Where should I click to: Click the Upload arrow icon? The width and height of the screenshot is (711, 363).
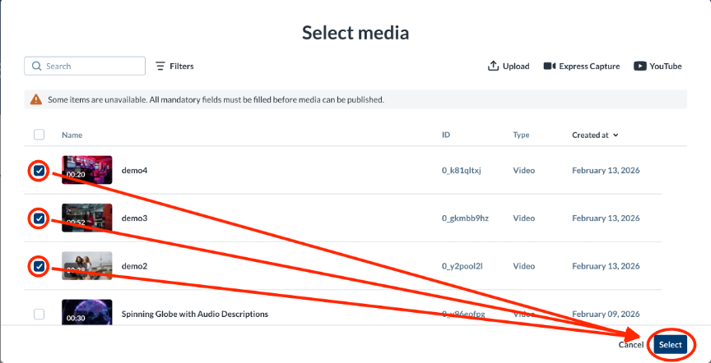pos(493,66)
